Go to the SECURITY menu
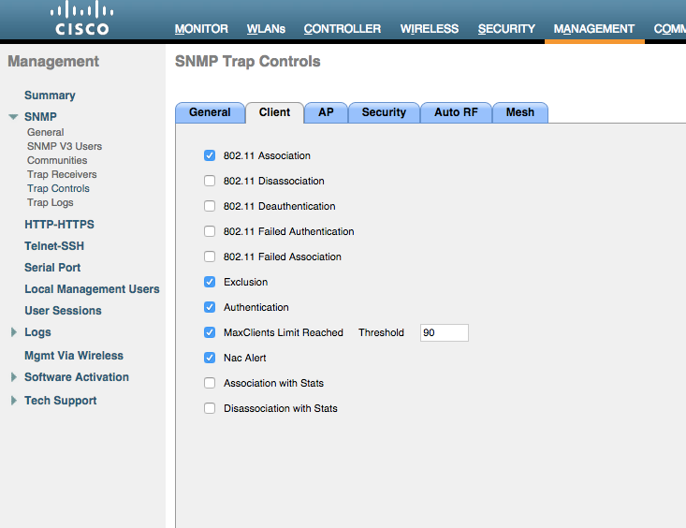The image size is (686, 528). point(506,29)
